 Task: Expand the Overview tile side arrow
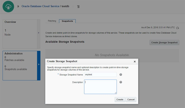[x=38, y=33]
